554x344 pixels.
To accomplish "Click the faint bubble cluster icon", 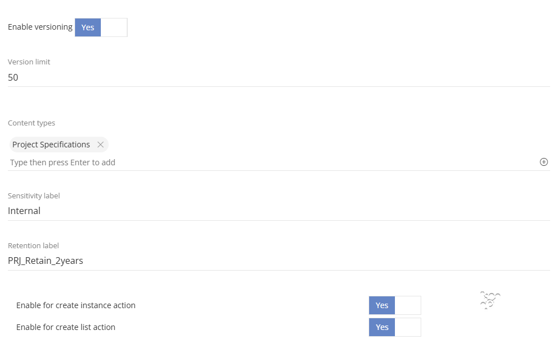I will [x=490, y=300].
